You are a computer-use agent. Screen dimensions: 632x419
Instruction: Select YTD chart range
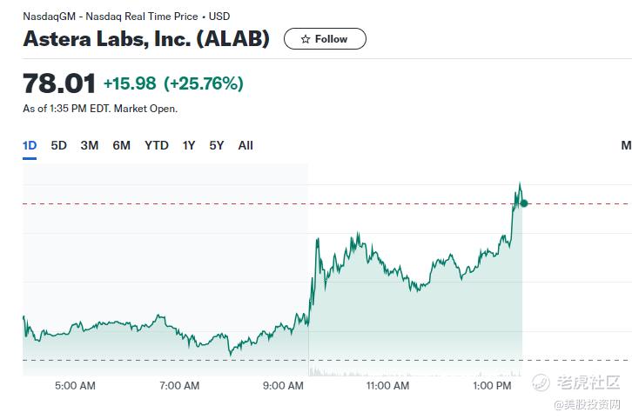157,145
